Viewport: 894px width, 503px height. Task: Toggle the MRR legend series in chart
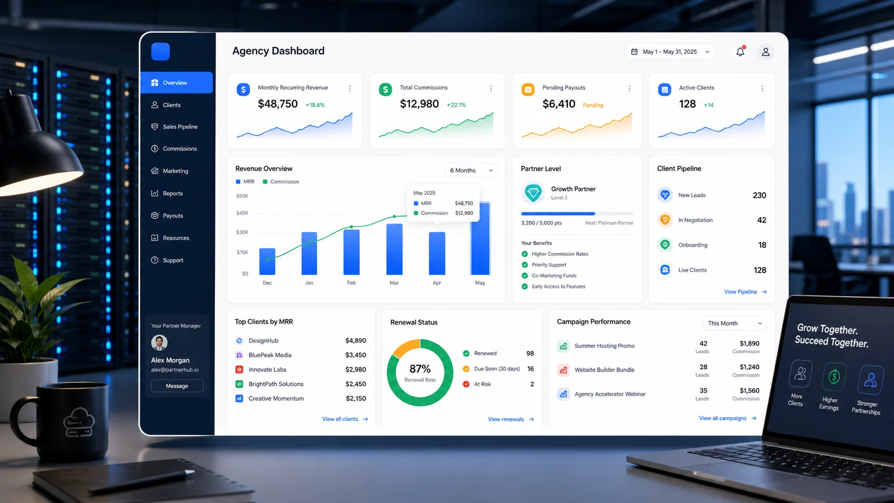[245, 182]
